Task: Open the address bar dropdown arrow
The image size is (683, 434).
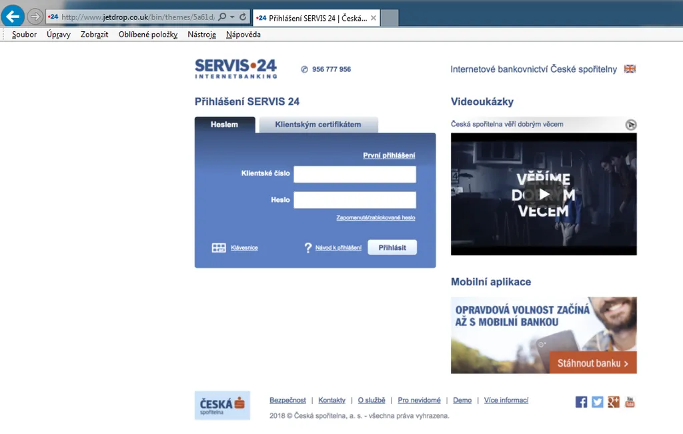Action: [x=232, y=17]
